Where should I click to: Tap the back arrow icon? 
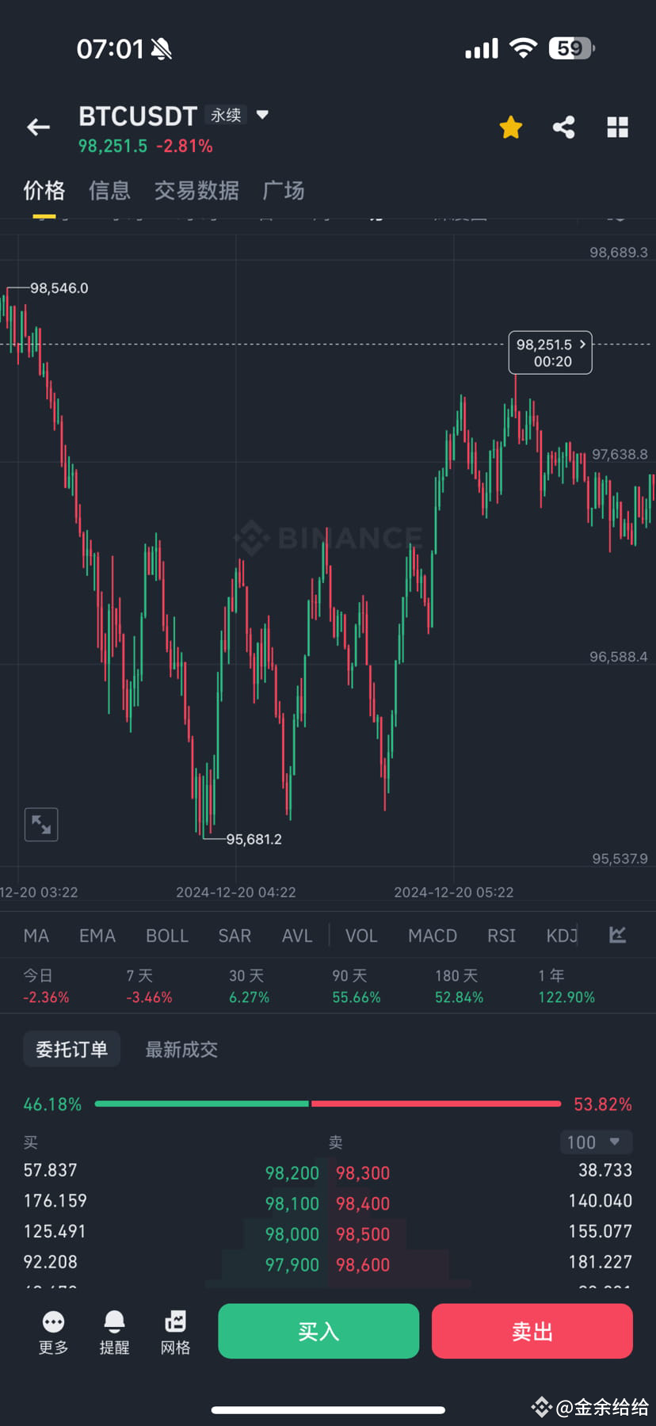point(38,127)
